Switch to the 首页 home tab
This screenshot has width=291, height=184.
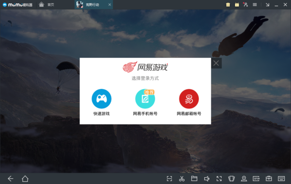(x=47, y=4)
